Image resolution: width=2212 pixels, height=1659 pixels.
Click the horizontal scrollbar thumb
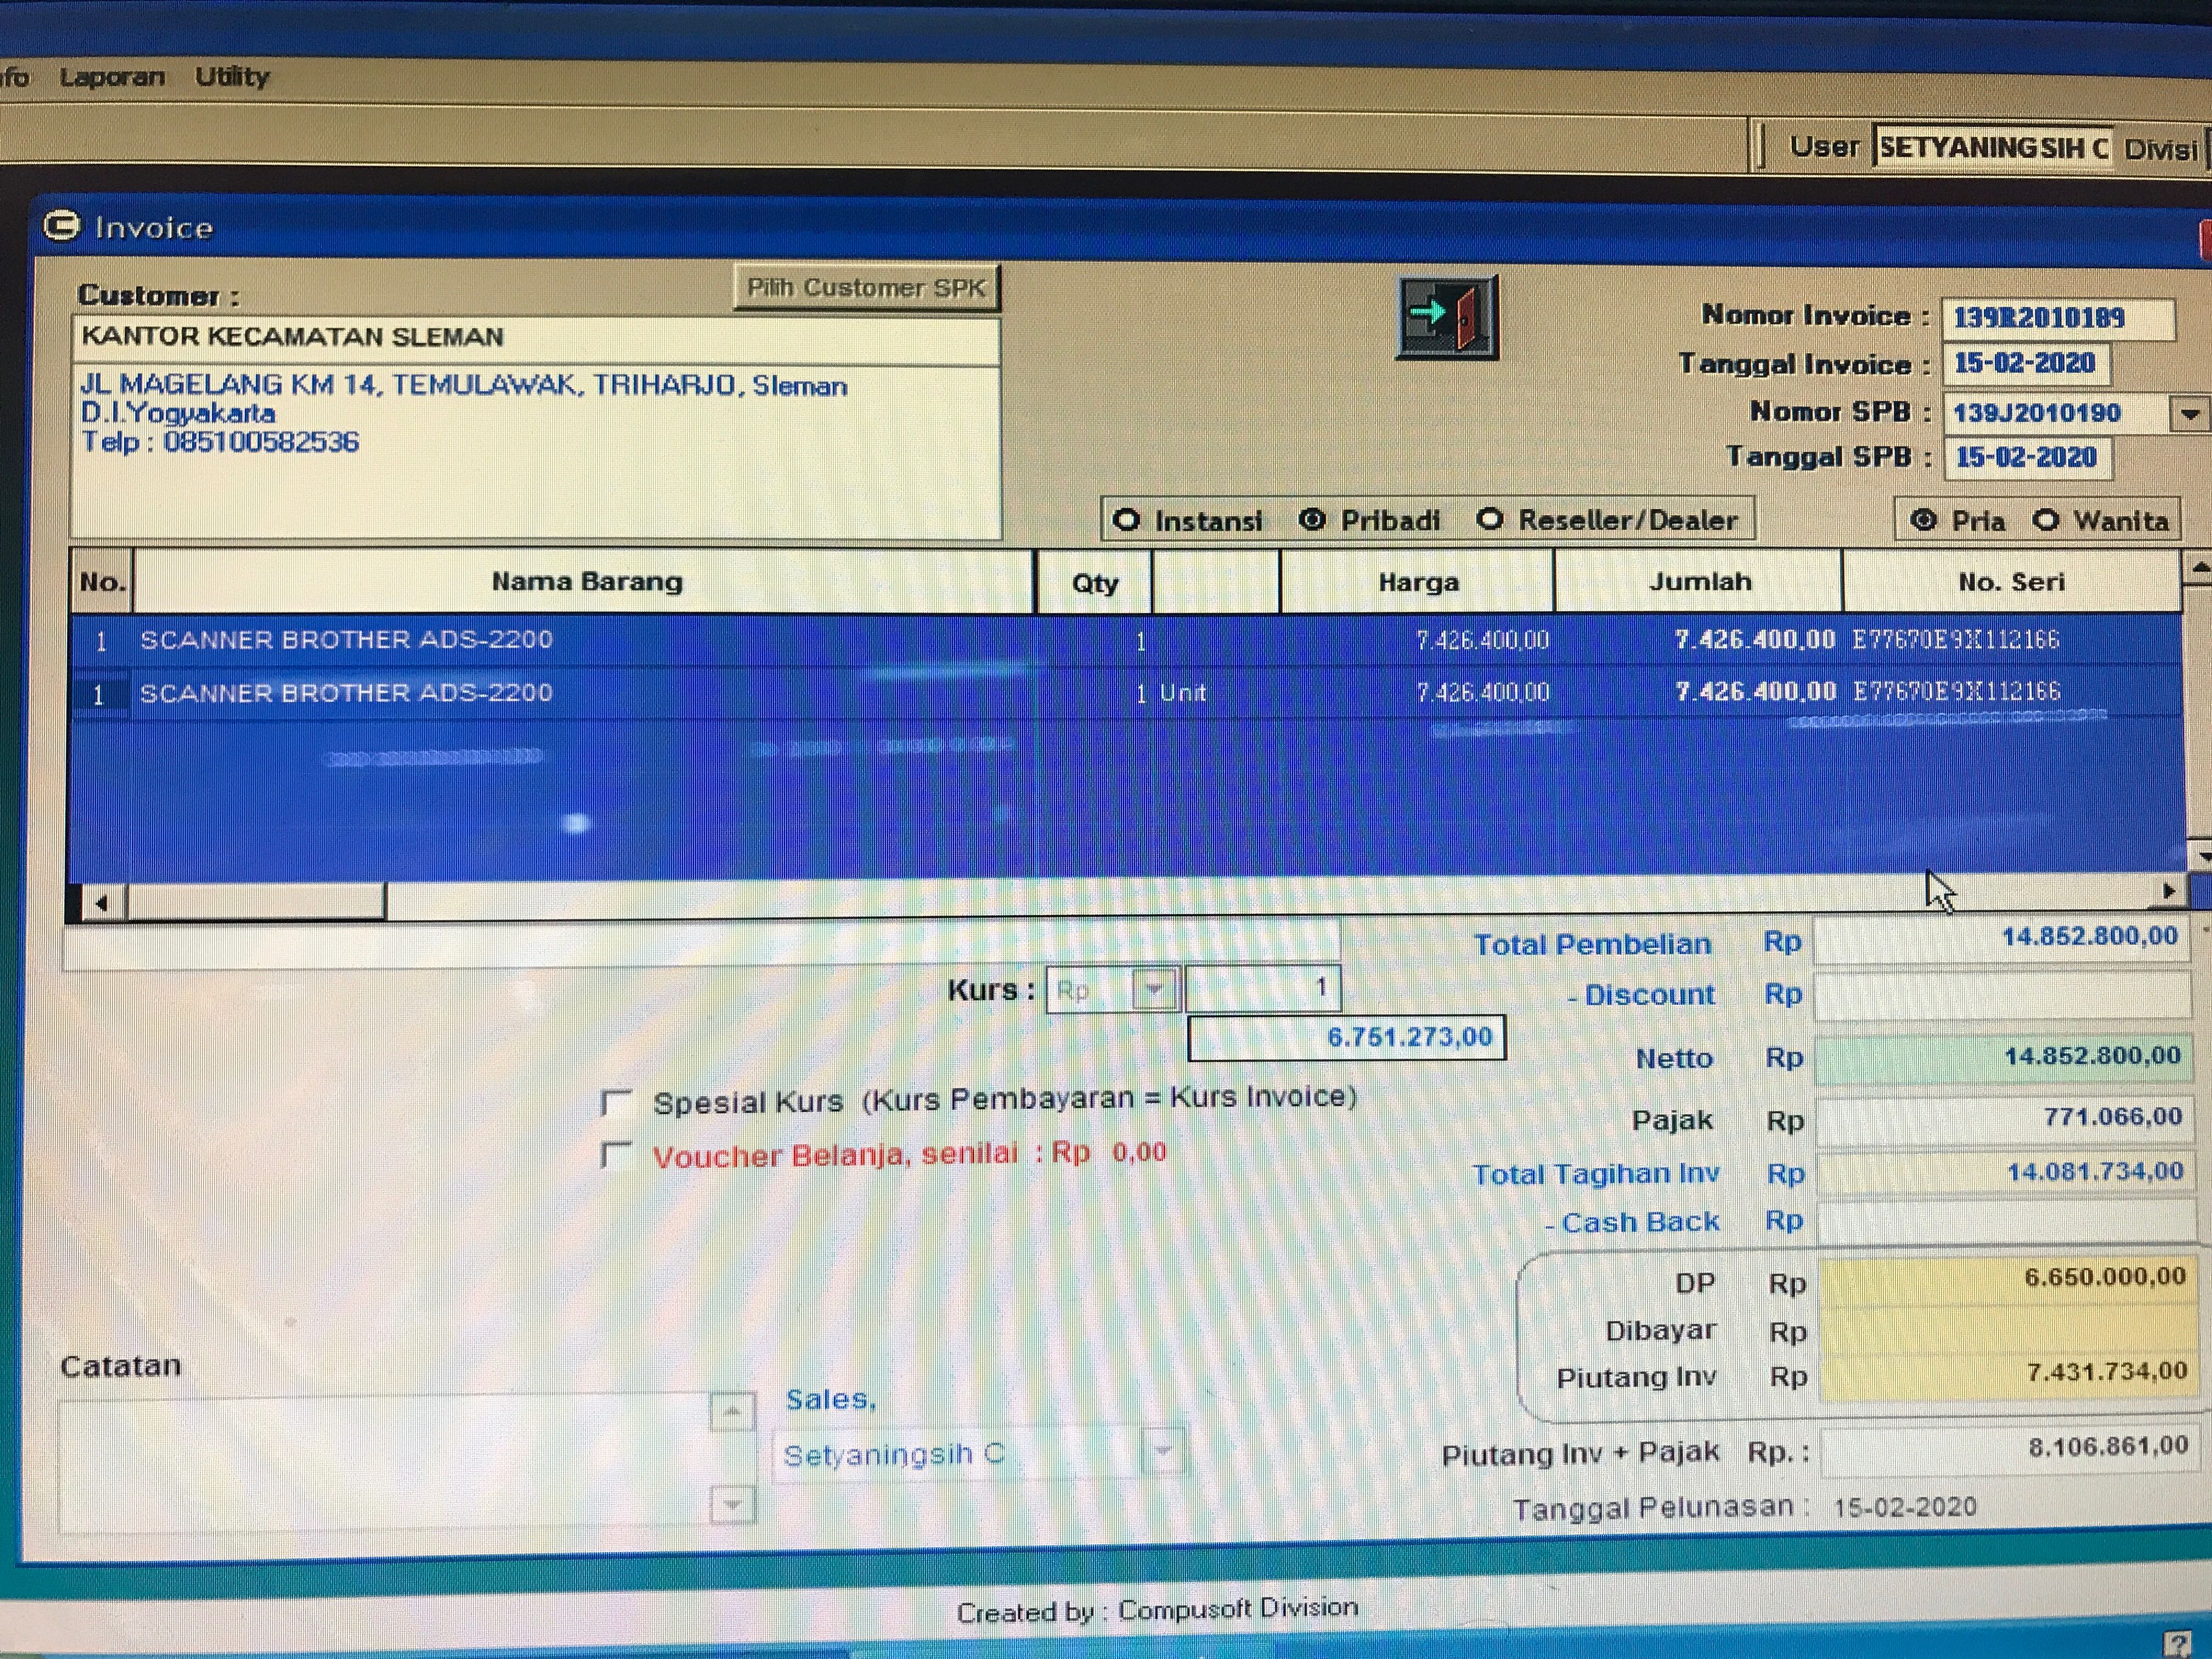tap(256, 901)
